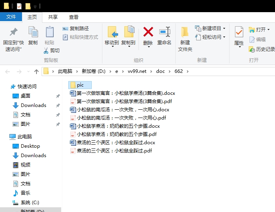
Task: Click the Back navigation arrow
Action: click(x=7, y=71)
